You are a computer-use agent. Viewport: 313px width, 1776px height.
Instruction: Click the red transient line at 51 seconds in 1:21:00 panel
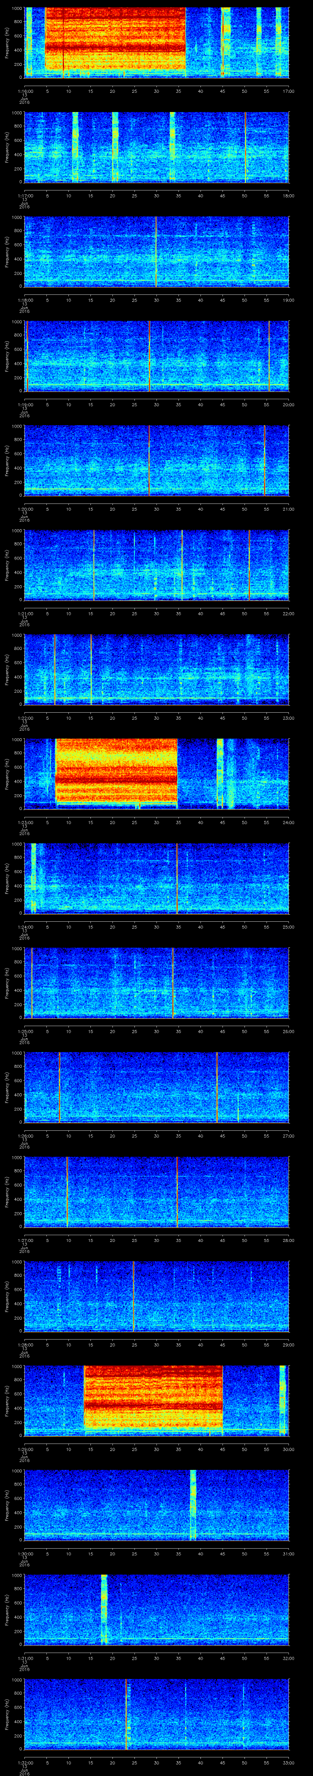249,565
